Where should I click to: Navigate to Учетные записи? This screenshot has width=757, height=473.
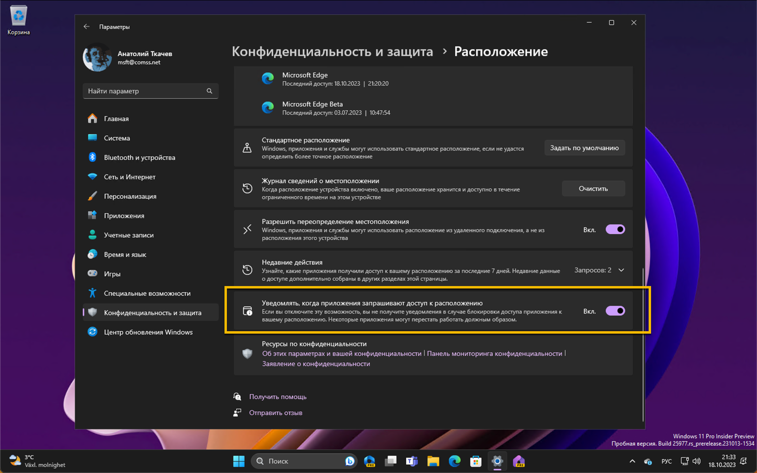pos(150,235)
